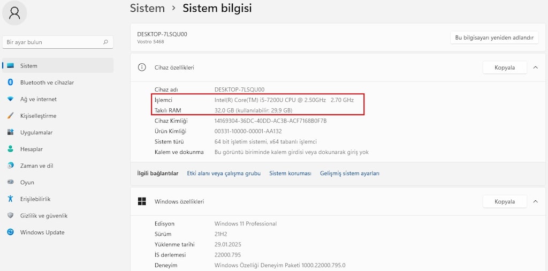Click the user account avatar icon

click(14, 13)
